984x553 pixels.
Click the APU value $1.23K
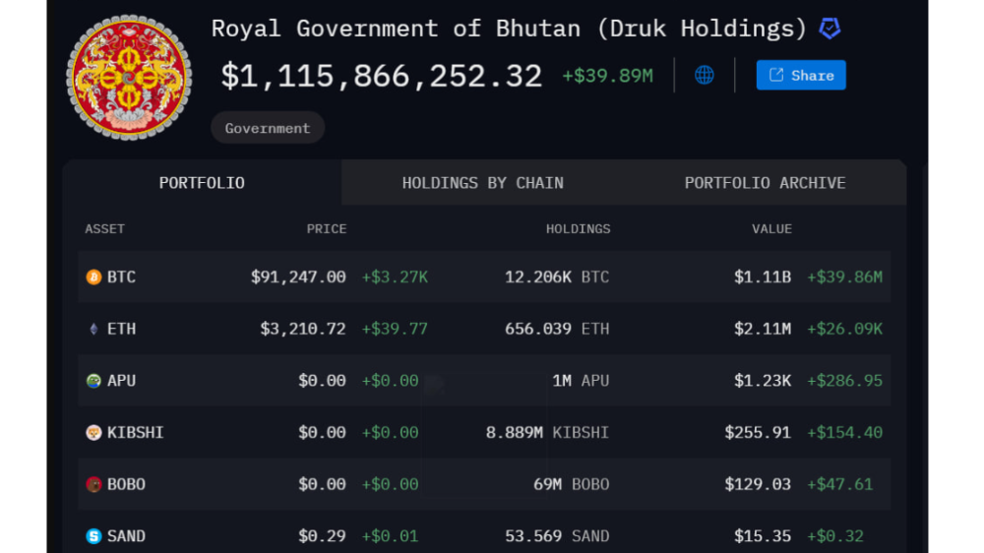click(x=763, y=381)
